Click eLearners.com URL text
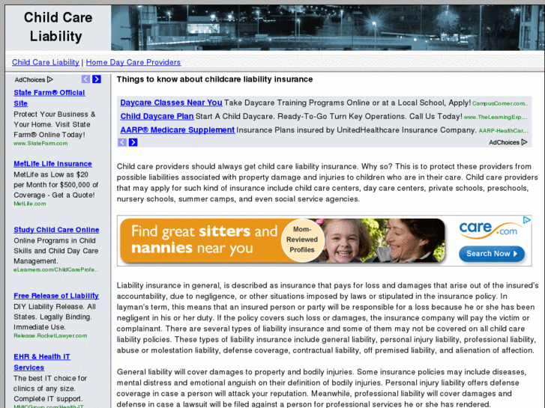545x408 pixels. 55,270
